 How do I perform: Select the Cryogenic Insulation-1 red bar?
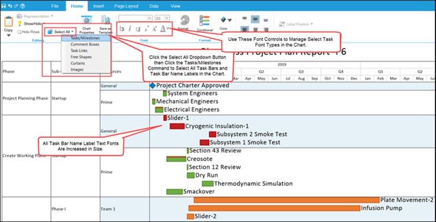click(177, 126)
